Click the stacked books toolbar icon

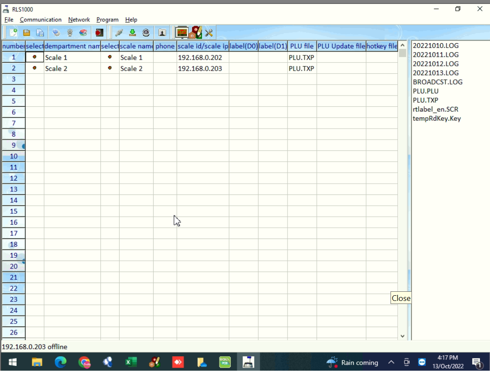coord(83,33)
